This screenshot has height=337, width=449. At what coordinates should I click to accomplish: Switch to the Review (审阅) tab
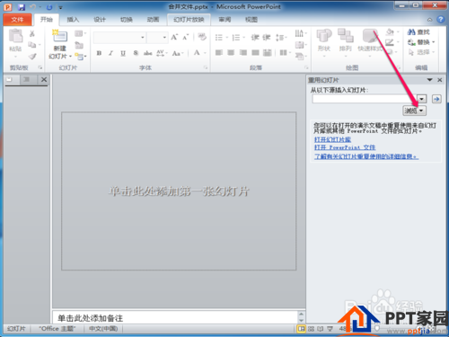224,20
